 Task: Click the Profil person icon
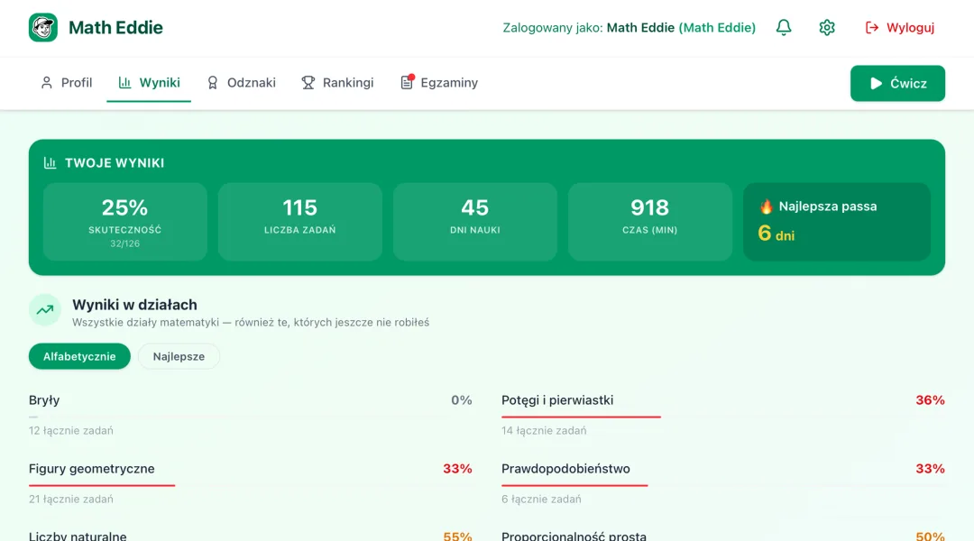click(47, 83)
